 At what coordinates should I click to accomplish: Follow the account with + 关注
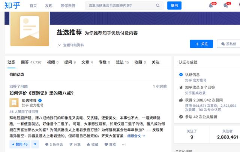point(201,44)
